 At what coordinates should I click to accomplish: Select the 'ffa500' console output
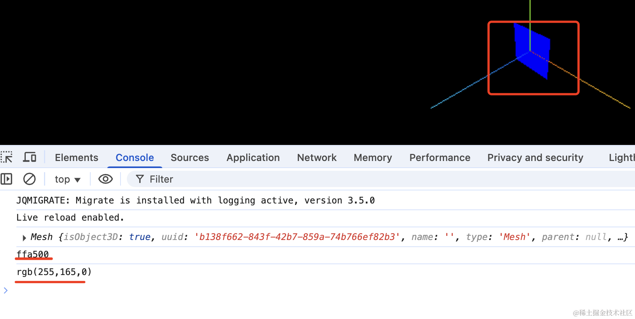coord(32,254)
